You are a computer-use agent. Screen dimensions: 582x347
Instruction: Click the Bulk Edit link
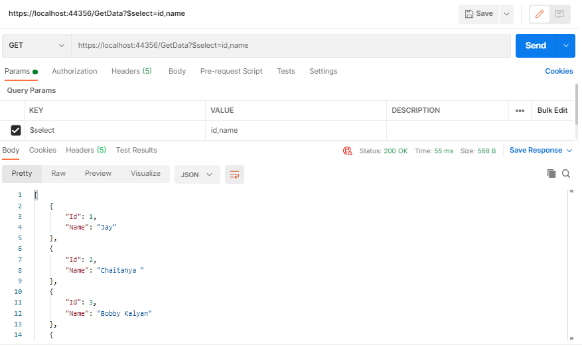[x=552, y=110]
